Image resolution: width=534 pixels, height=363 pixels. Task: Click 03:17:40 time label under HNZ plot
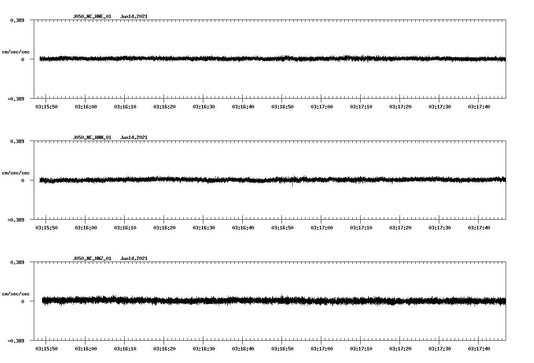click(479, 348)
